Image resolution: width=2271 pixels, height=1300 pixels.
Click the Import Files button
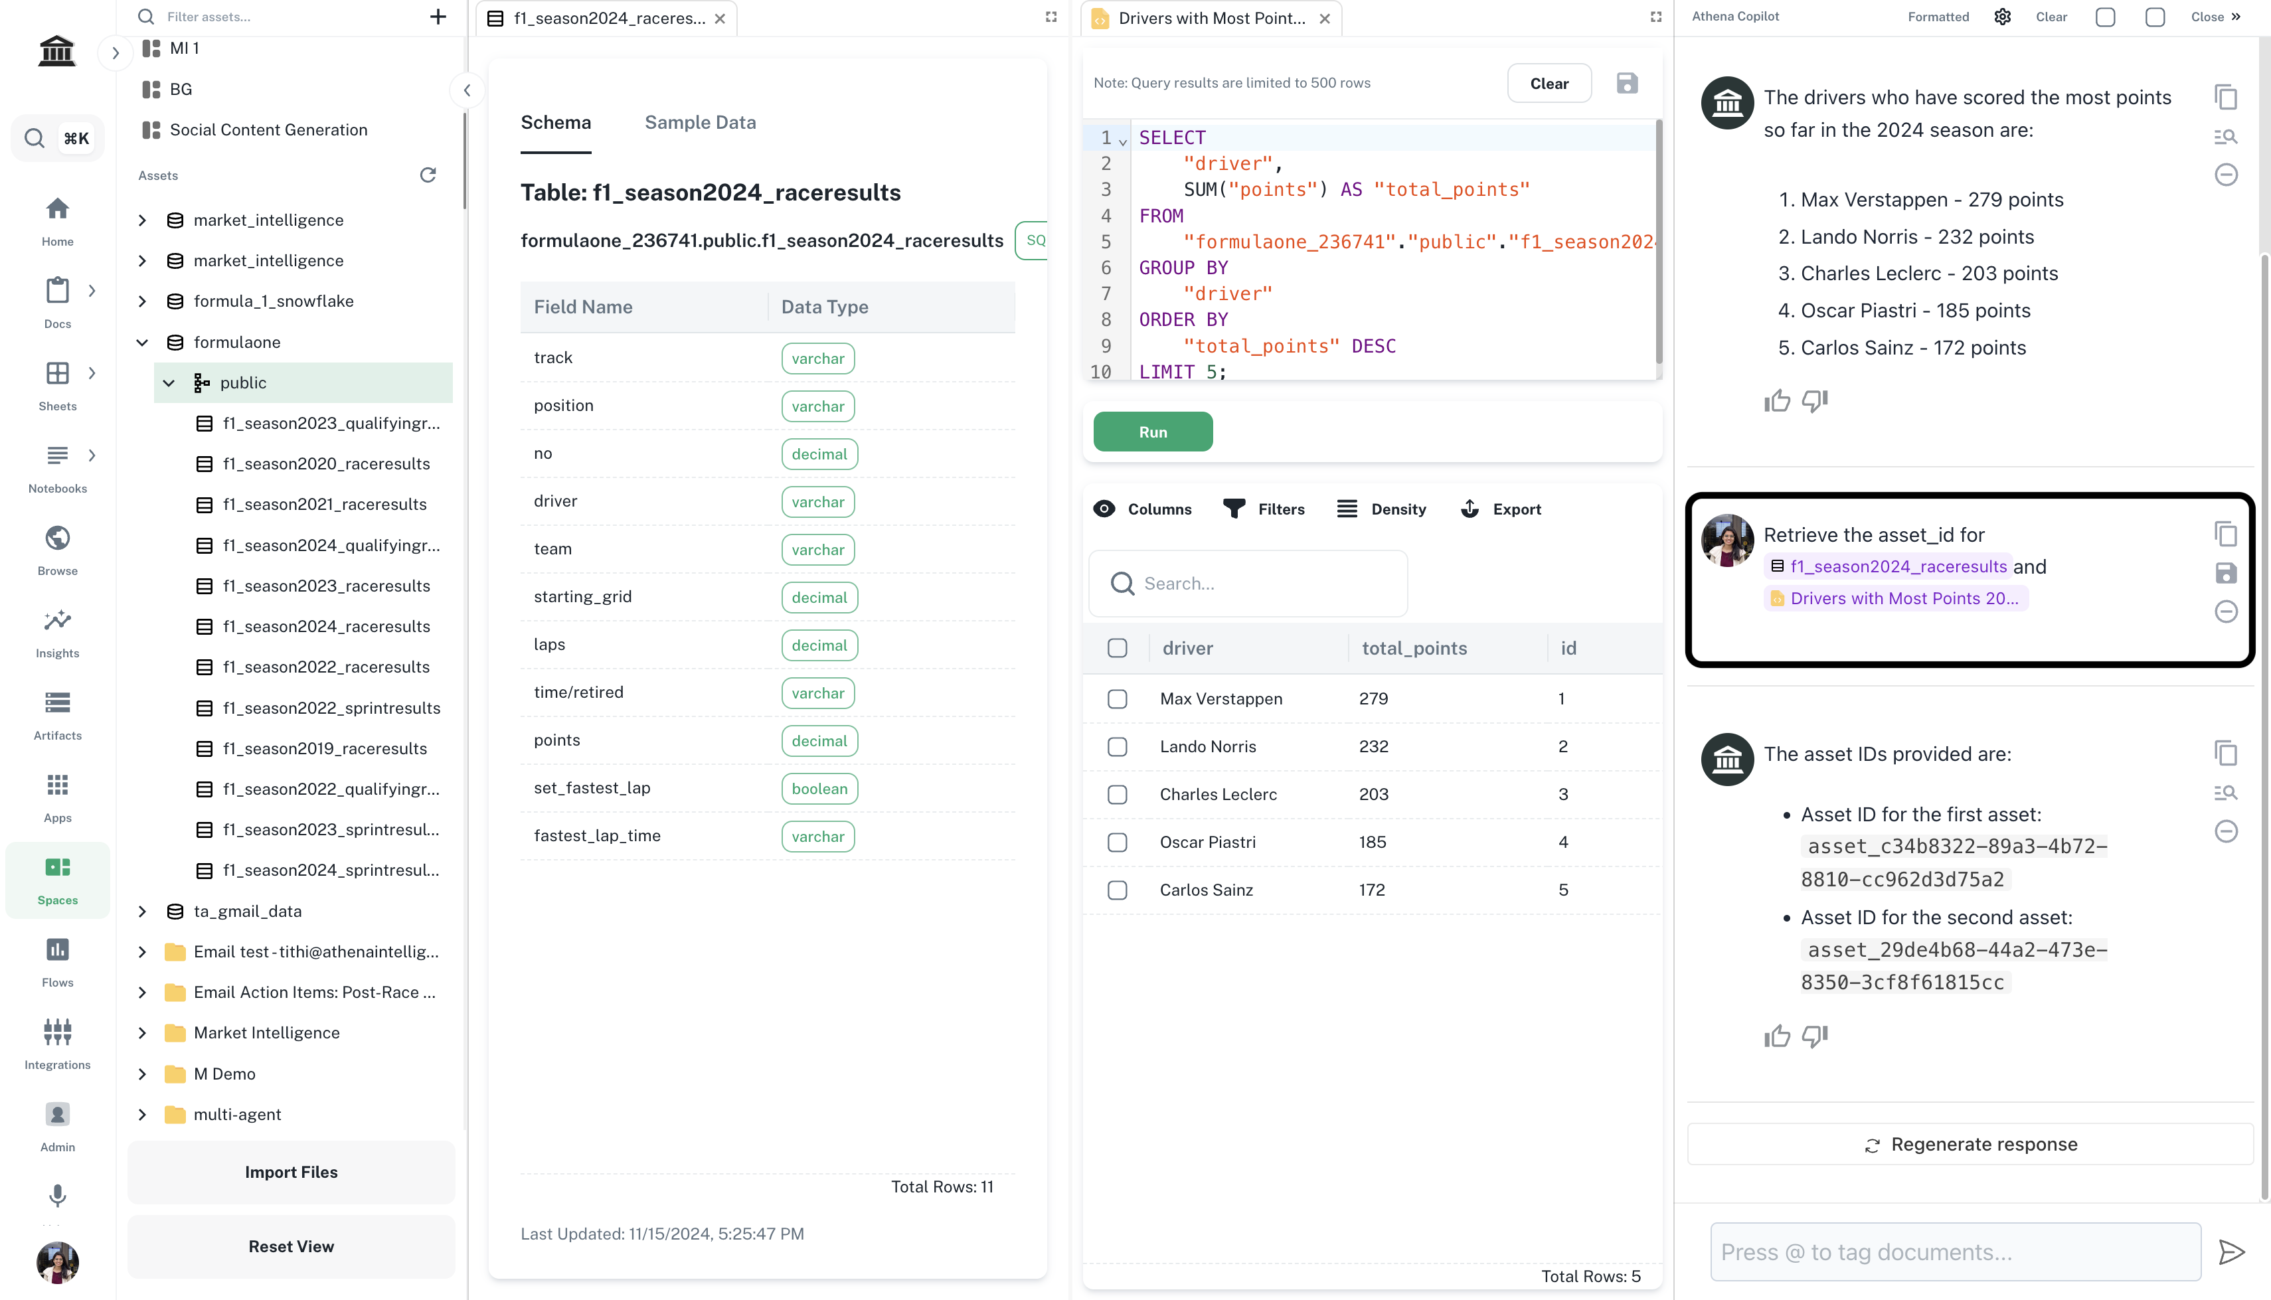[291, 1171]
